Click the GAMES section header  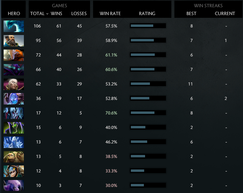[59, 5]
